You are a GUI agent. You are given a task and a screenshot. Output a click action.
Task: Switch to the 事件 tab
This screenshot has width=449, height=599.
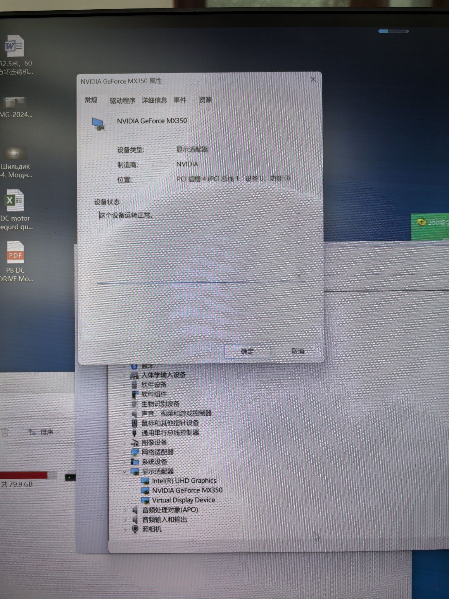pos(180,100)
